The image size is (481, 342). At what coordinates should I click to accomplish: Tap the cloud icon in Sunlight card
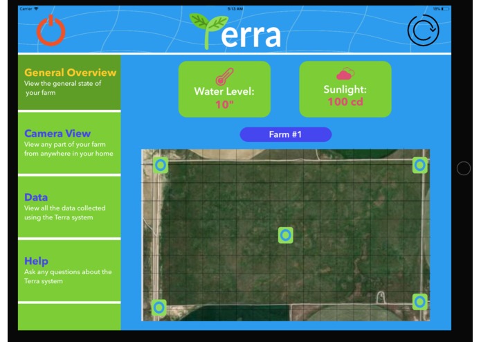pyautogui.click(x=345, y=73)
